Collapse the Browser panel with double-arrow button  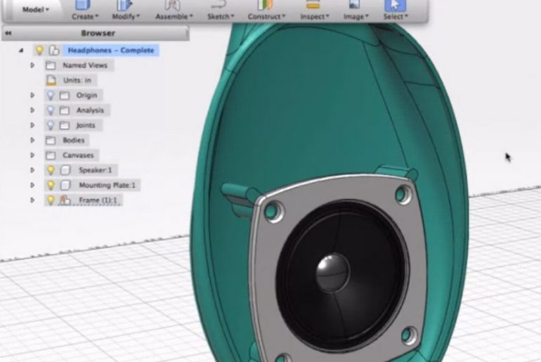click(8, 33)
